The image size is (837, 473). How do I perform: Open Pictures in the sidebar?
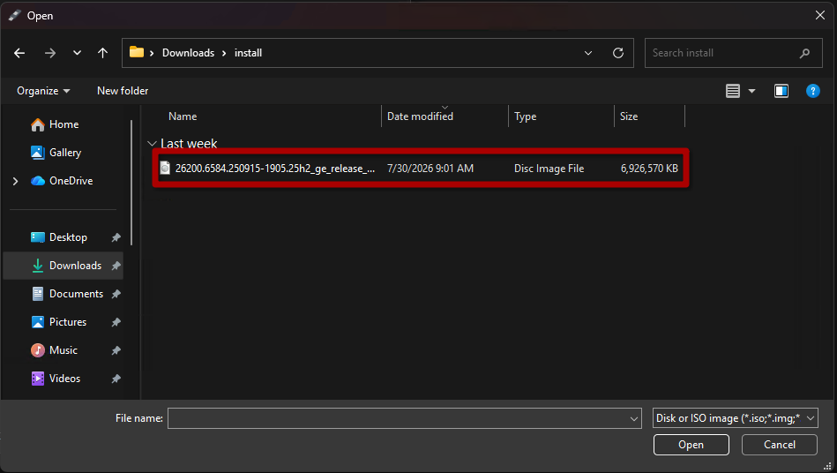click(68, 322)
